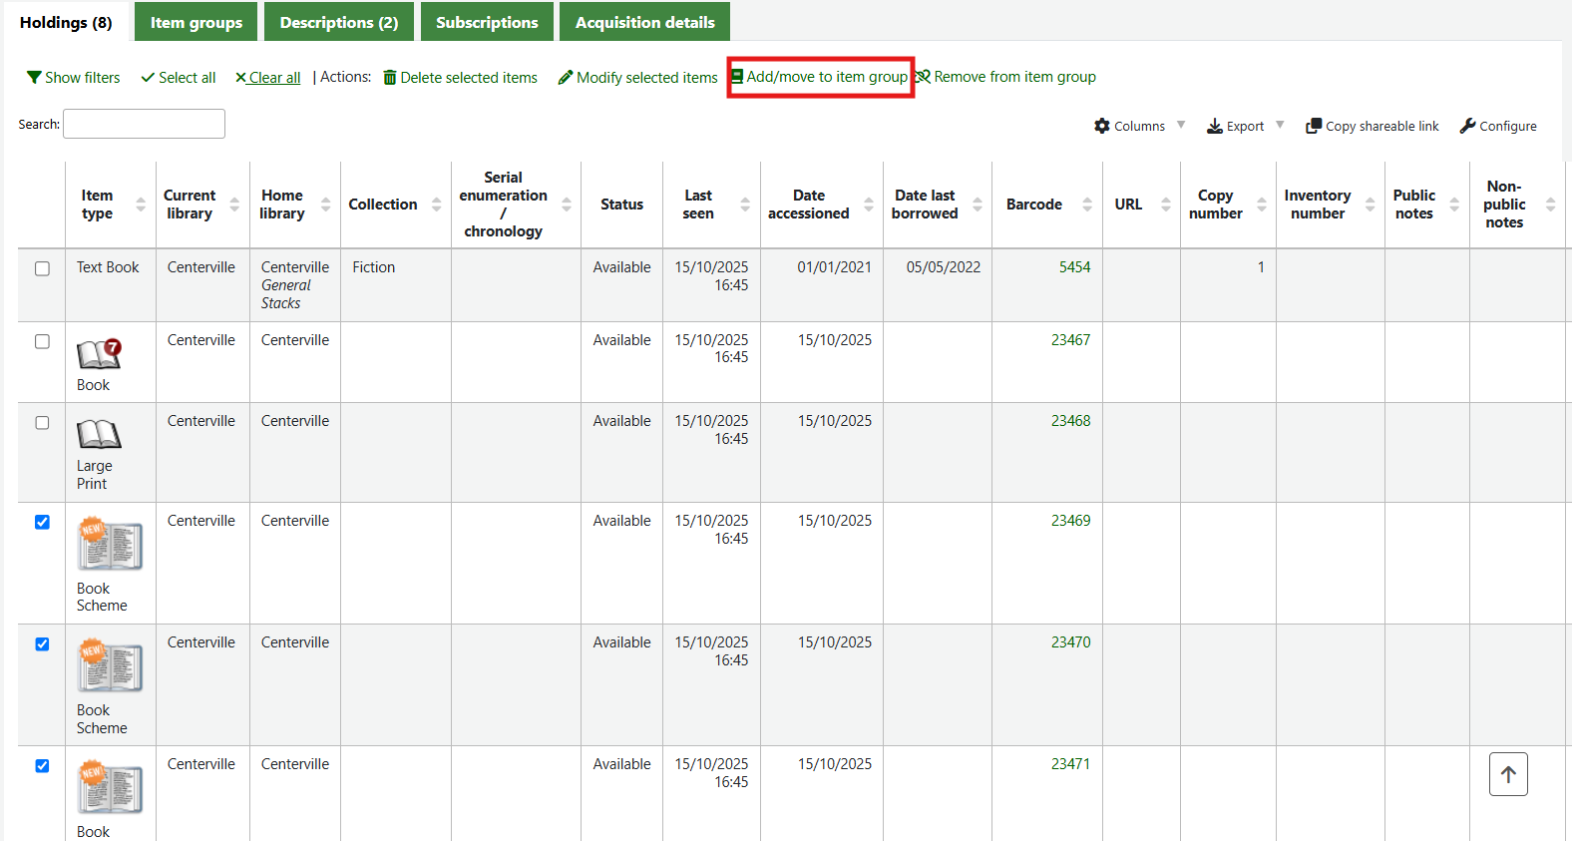Click scroll-to-top arrow button
Screen dimensions: 1572x841
1508,774
